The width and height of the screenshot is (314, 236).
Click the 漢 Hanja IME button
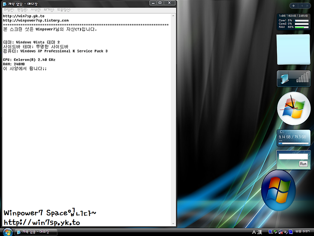click(260, 232)
